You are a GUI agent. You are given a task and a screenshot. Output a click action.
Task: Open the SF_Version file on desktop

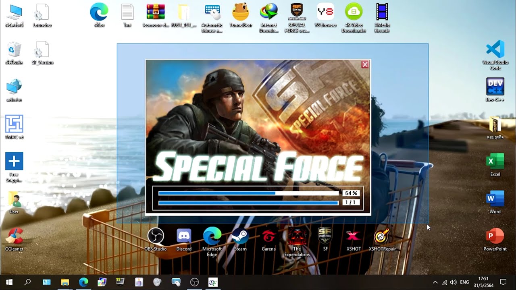[42, 53]
